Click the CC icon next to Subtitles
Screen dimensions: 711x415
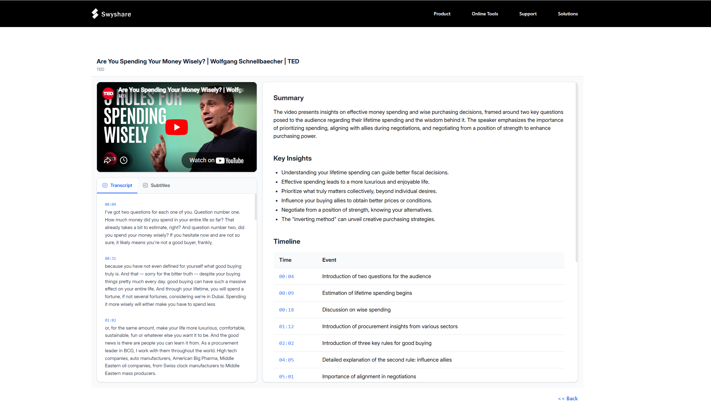coord(145,185)
